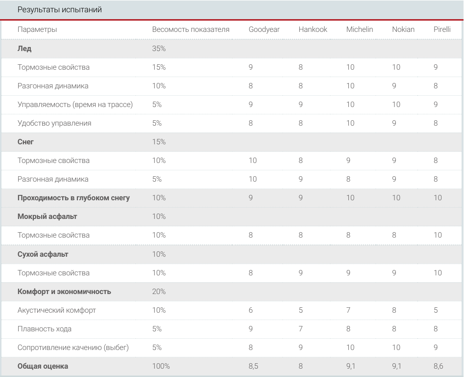Screen dimensions: 464x377
Task: Select the Pirelli column header
Action: 442,29
